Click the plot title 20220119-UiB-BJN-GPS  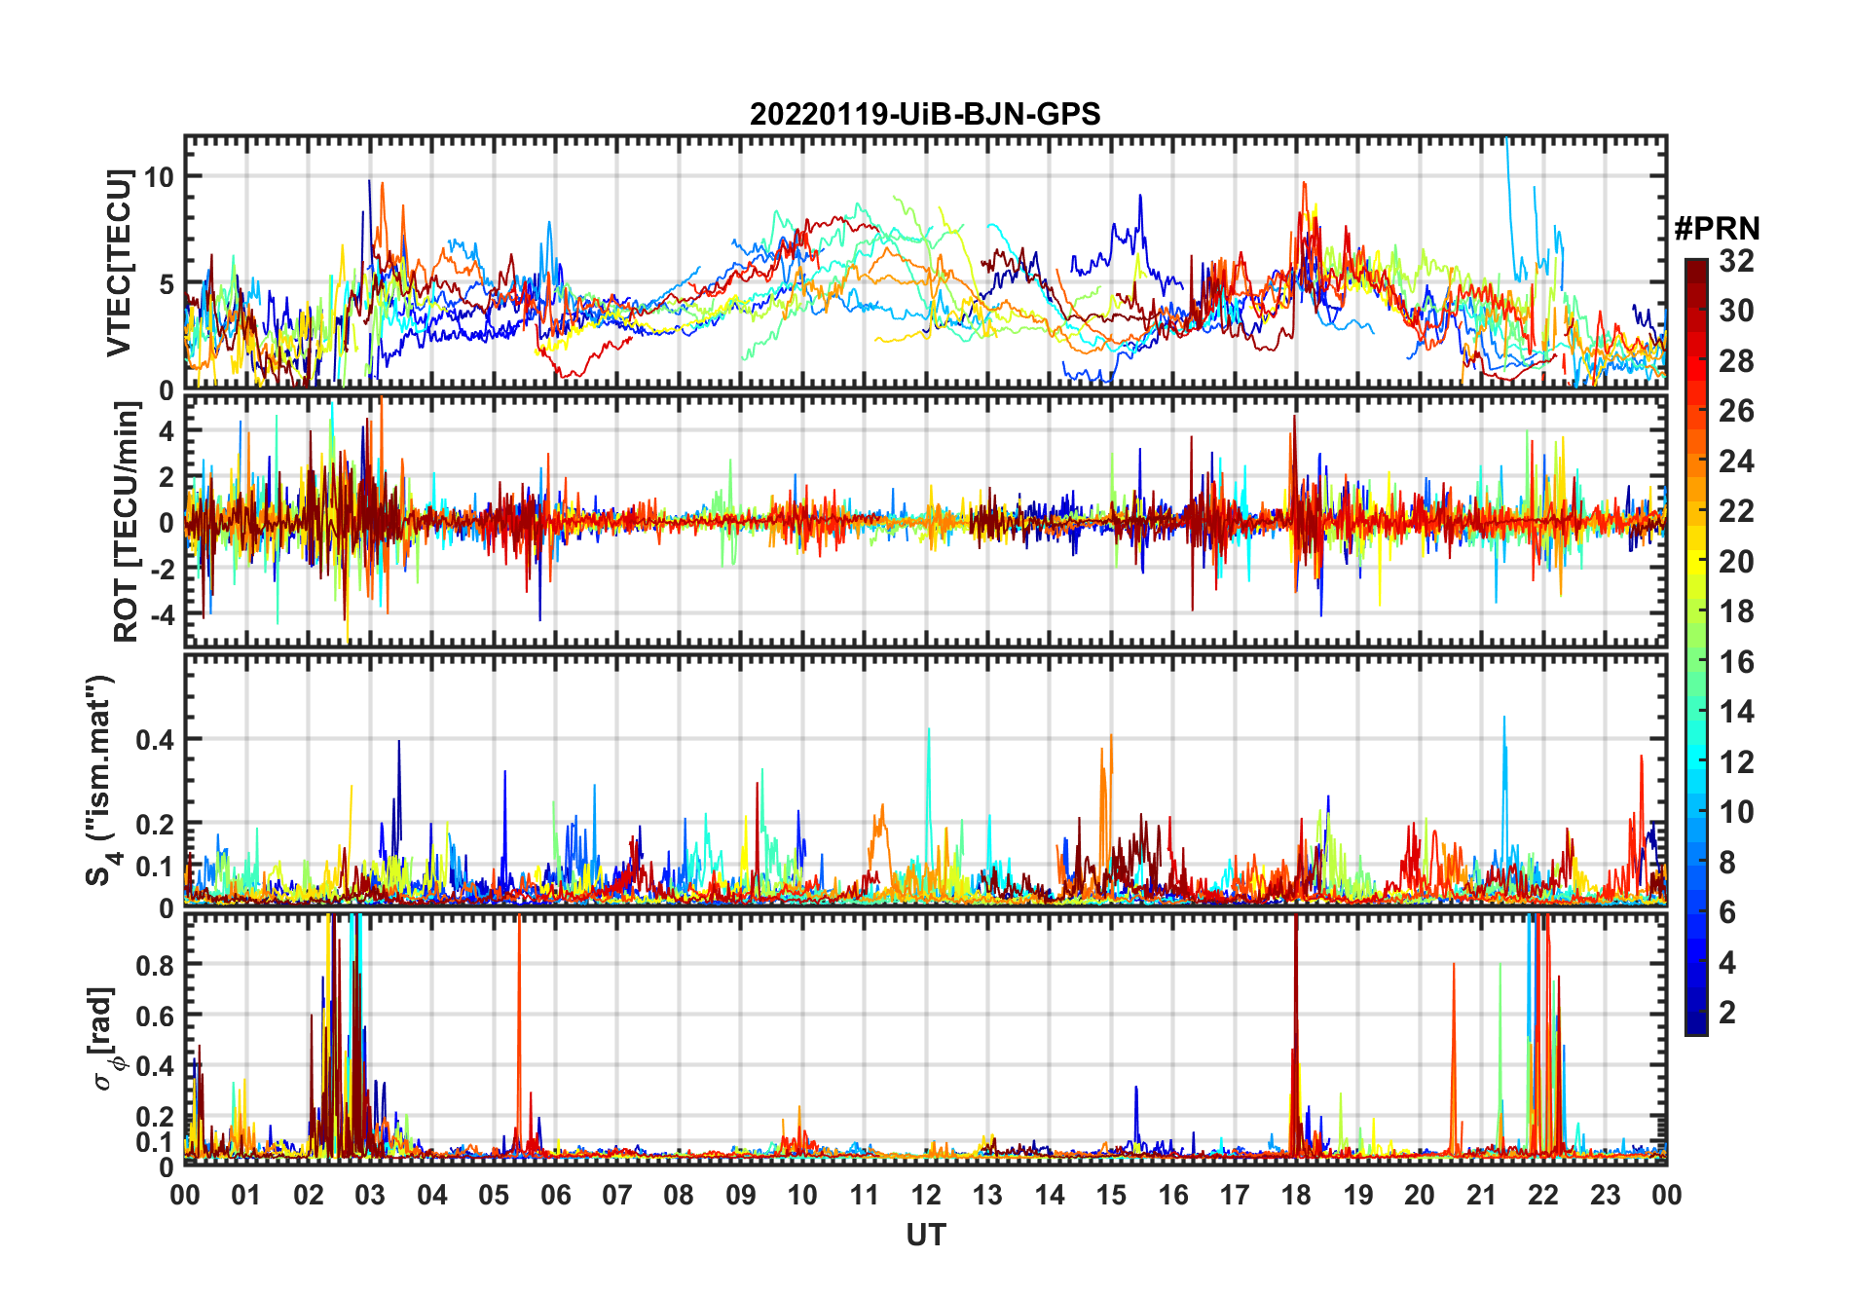(x=925, y=114)
